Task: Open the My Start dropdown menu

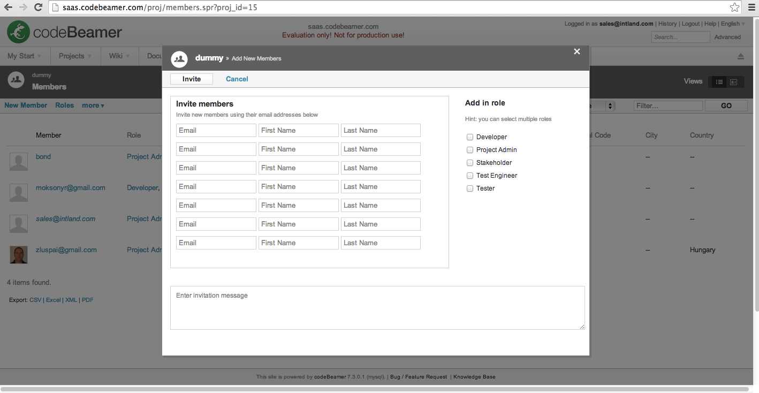Action: pyautogui.click(x=25, y=56)
